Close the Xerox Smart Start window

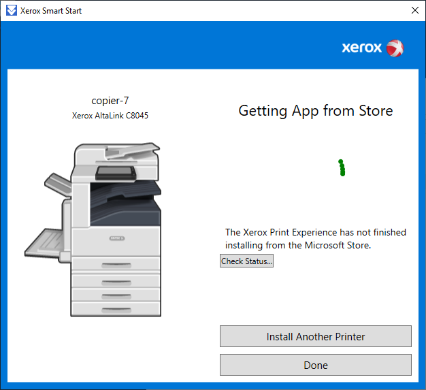pos(415,10)
